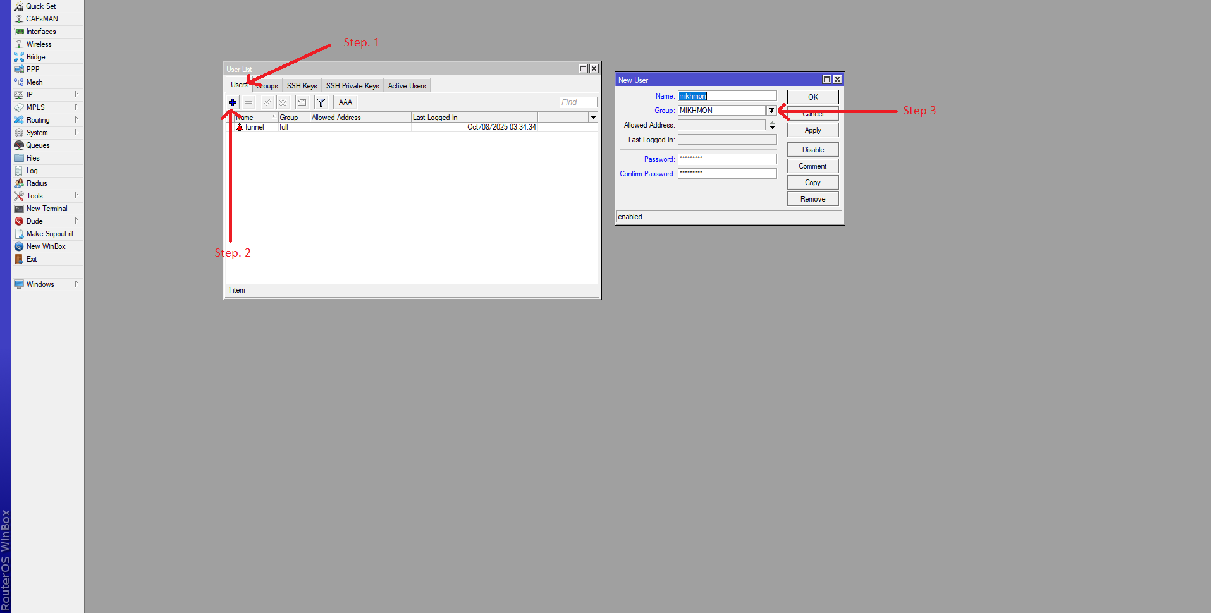The height and width of the screenshot is (613, 1214).
Task: Open Quick Set from the sidebar
Action: tap(40, 6)
